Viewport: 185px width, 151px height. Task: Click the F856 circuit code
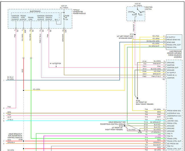click(x=144, y=71)
